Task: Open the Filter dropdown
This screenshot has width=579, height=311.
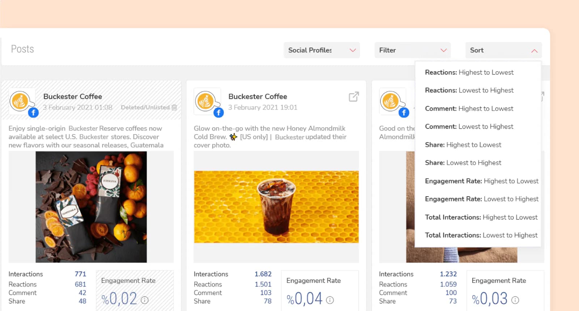Action: point(413,50)
